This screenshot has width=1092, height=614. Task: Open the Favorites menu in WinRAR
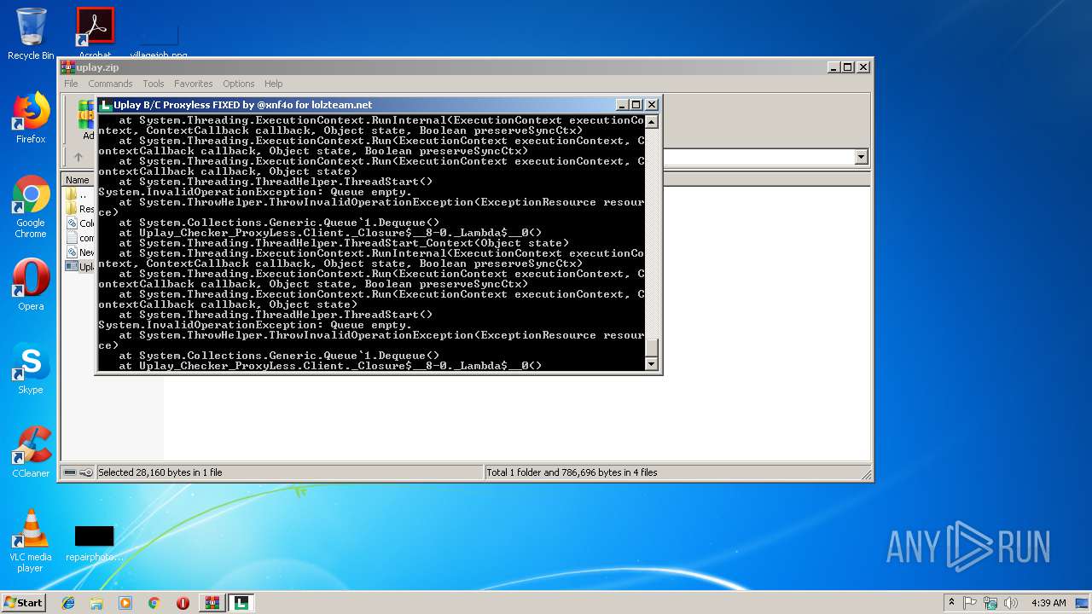(x=194, y=84)
